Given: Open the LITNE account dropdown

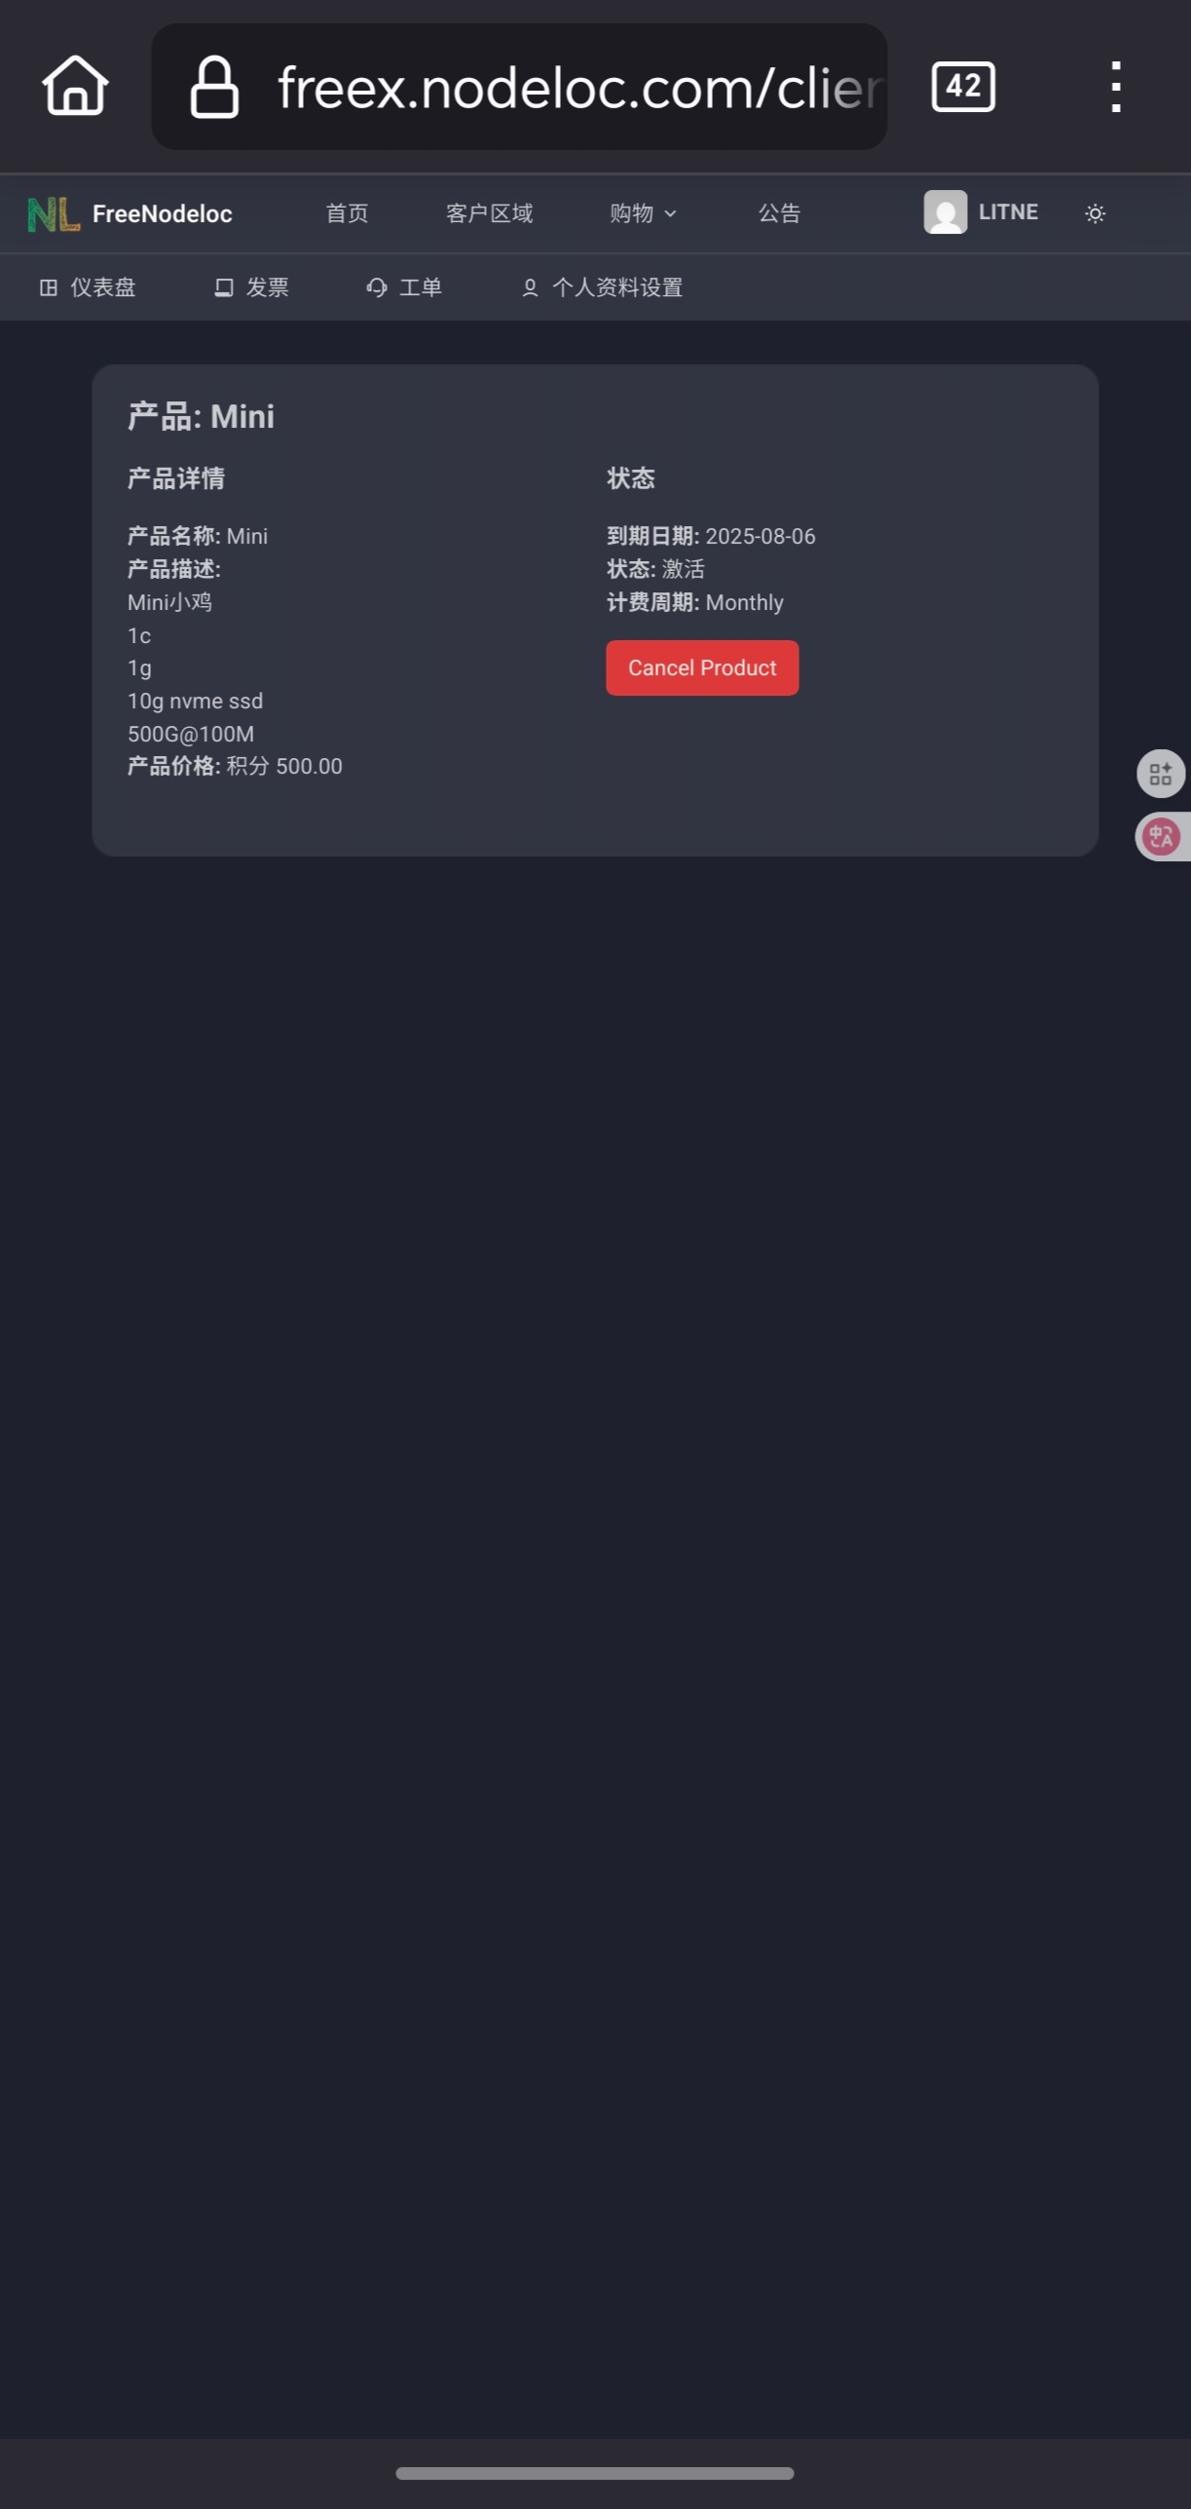Looking at the screenshot, I should coord(981,212).
